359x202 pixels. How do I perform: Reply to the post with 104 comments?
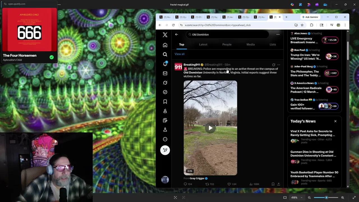point(188,184)
